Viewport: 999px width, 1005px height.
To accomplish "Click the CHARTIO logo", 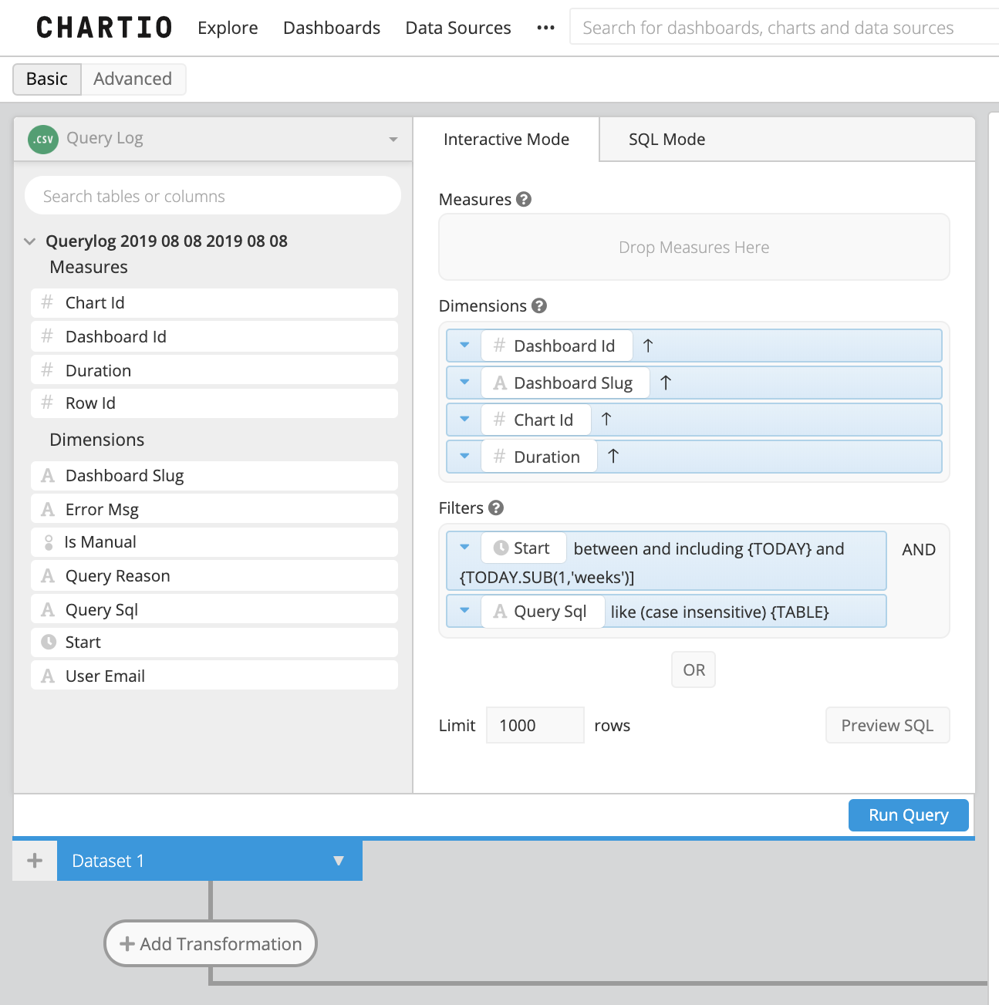I will pyautogui.click(x=104, y=28).
